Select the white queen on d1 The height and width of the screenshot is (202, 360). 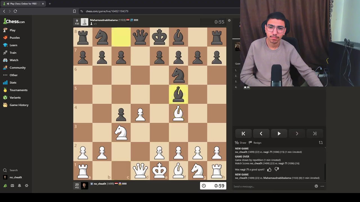point(140,170)
